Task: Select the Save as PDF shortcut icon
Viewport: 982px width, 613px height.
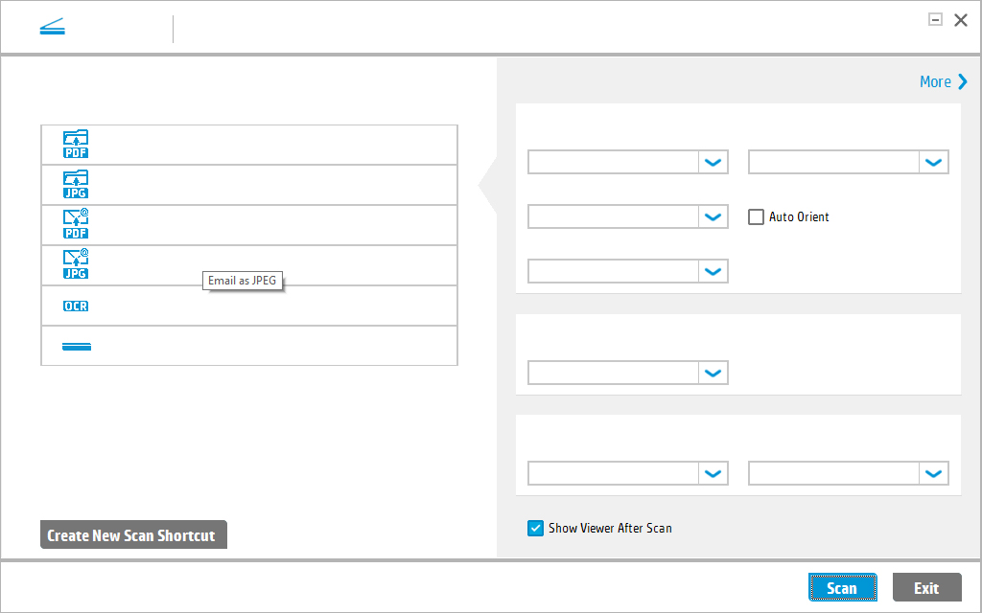Action: point(76,144)
